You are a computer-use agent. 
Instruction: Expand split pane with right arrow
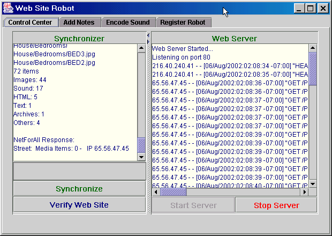148,41
